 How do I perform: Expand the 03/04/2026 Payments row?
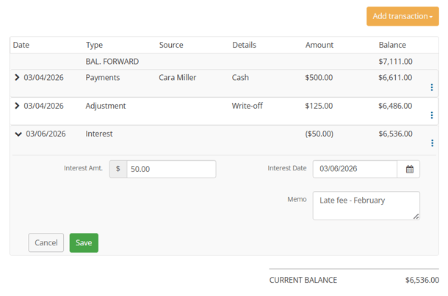coord(17,77)
